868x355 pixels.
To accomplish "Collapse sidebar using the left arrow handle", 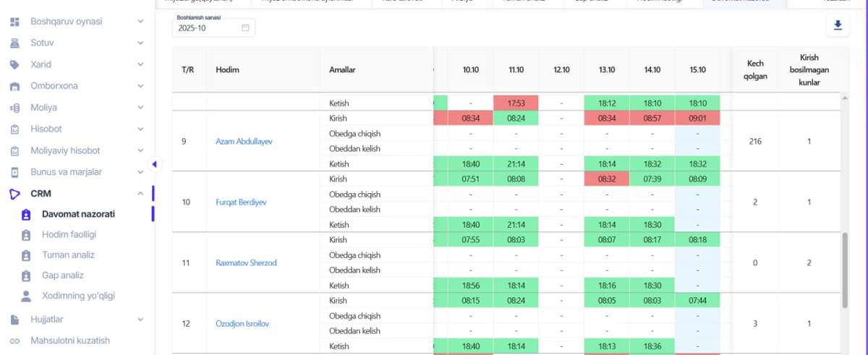I will pyautogui.click(x=154, y=164).
